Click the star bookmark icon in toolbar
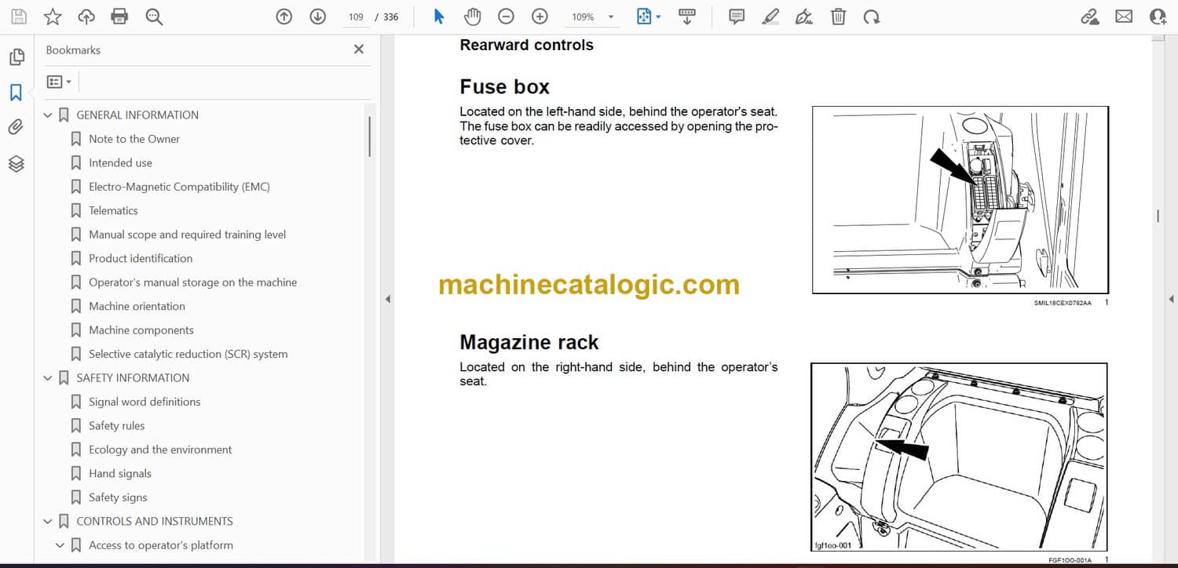Screen dimensions: 1178x568 coord(52,16)
